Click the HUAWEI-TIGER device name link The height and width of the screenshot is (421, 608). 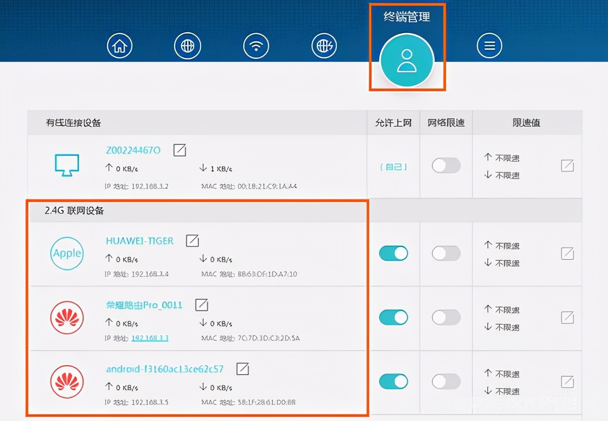click(x=139, y=241)
